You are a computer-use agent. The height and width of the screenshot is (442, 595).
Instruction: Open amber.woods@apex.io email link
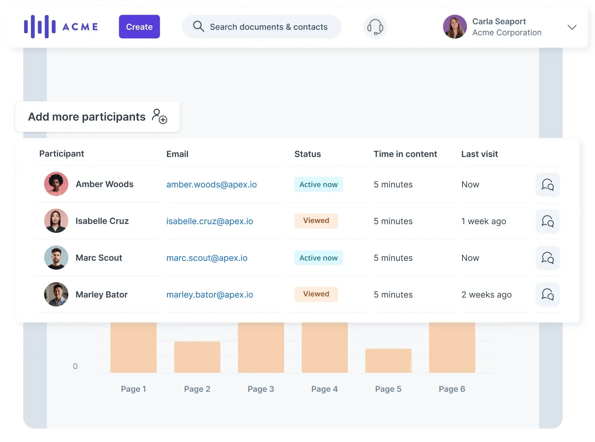pos(212,184)
